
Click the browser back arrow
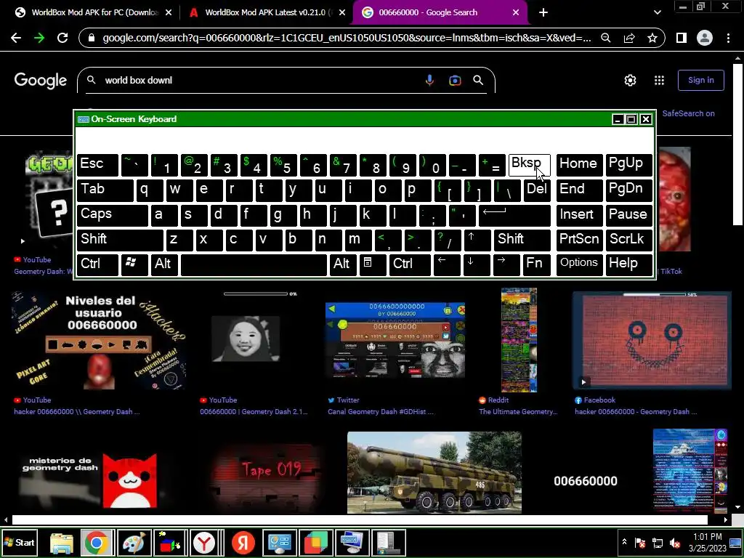tap(16, 38)
